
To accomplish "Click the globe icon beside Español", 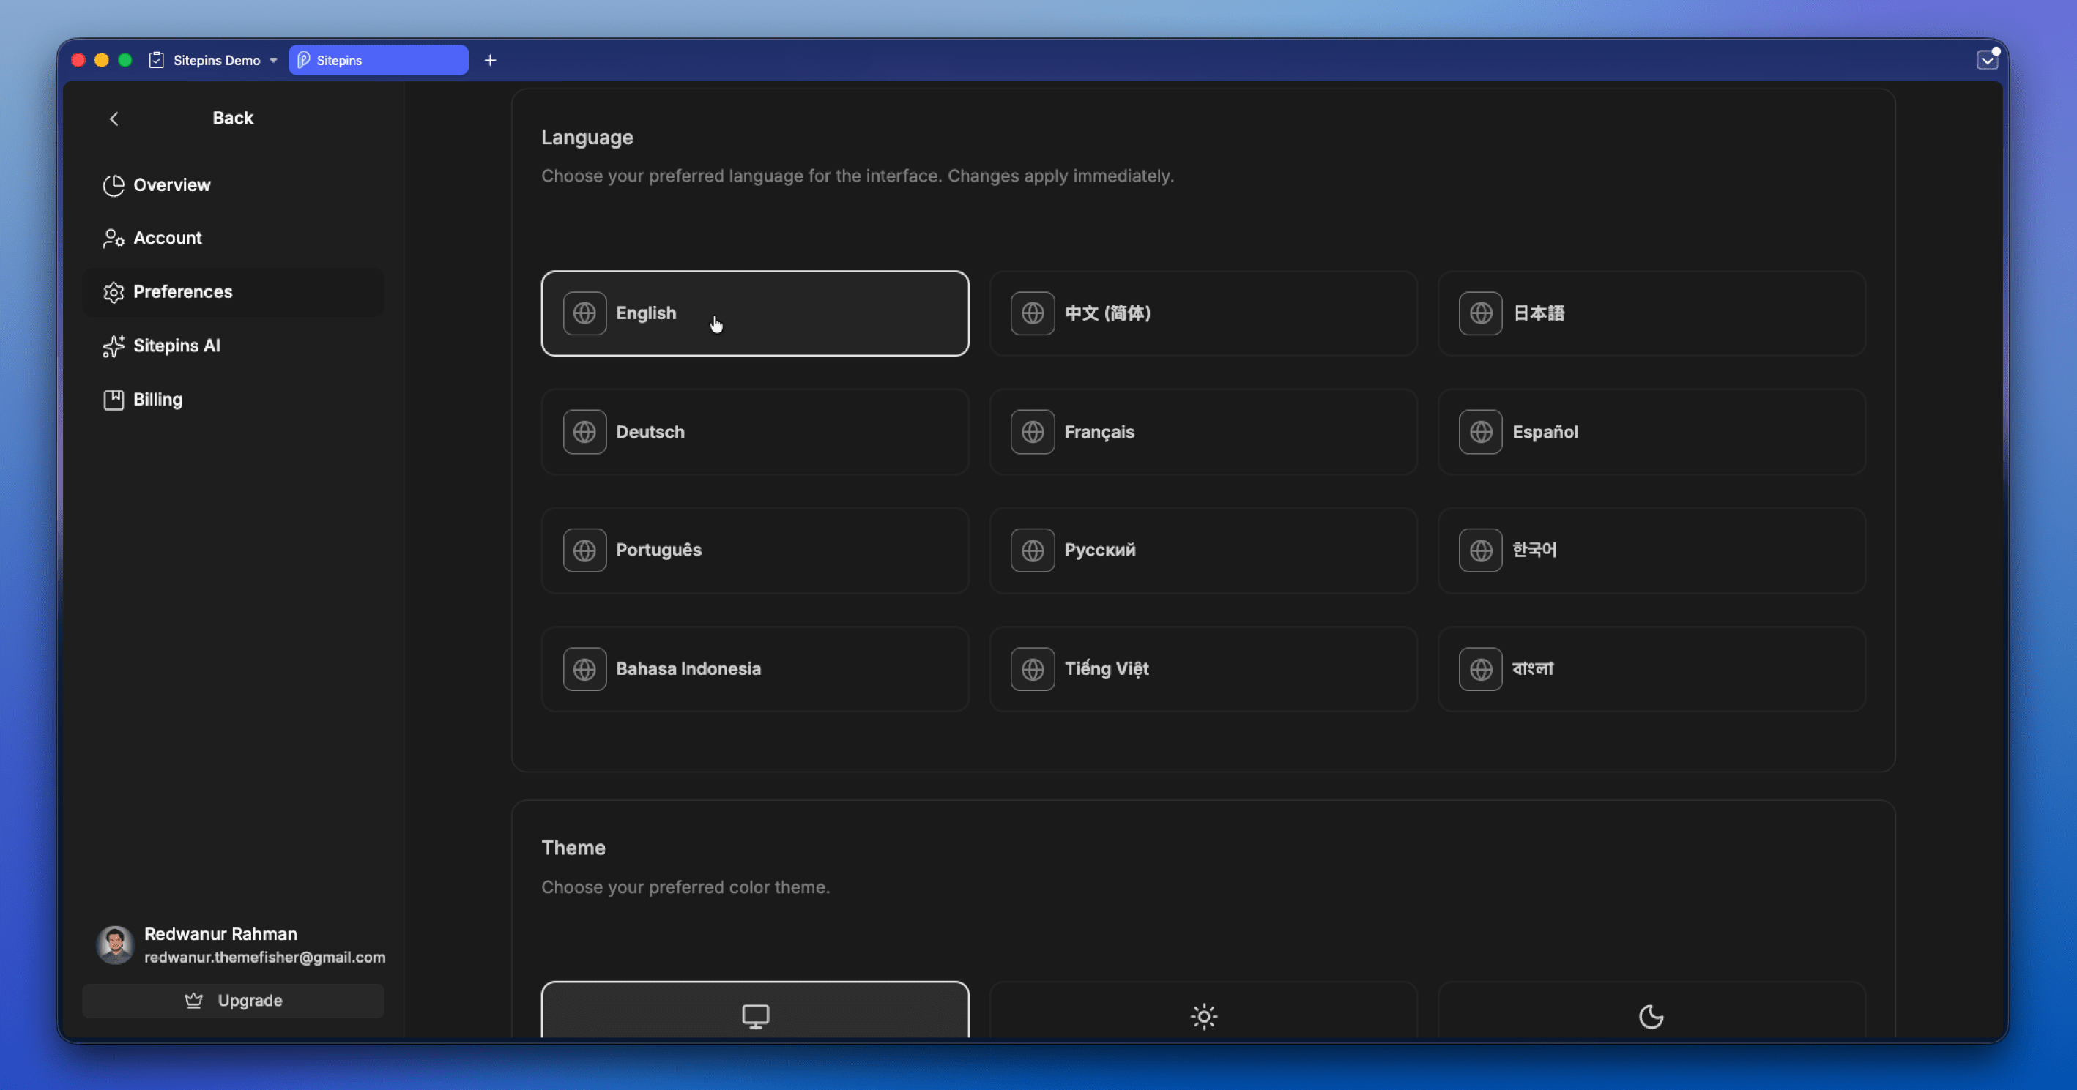I will click(1480, 432).
